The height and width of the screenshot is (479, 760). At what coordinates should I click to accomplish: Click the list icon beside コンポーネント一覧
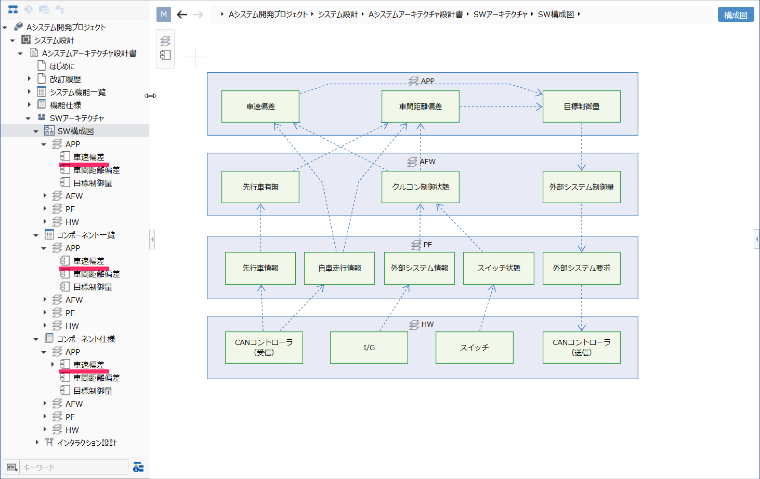tap(49, 234)
